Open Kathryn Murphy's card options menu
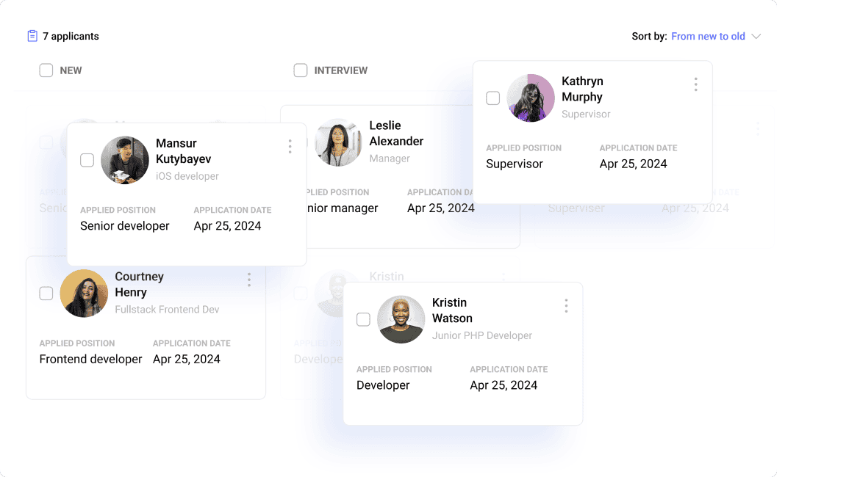860x477 pixels. (x=695, y=84)
